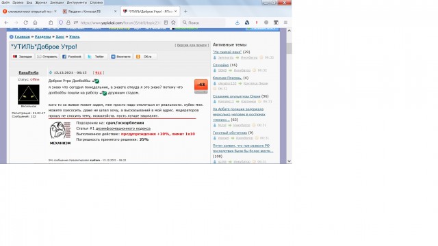Follow the Разделы breadcrumb link

tap(42, 37)
